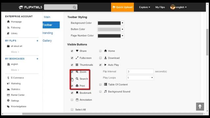Click the E-Commerce dollar icon
210x118 pixels.
click(8, 78)
